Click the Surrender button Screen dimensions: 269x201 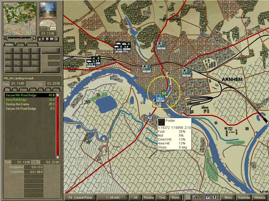coord(244,197)
